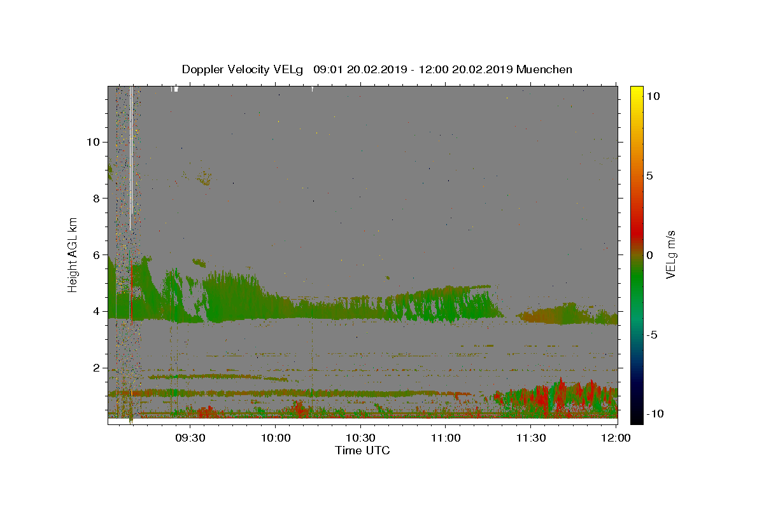Click the colorbar value label -5
The image size is (764, 509).
(x=651, y=335)
